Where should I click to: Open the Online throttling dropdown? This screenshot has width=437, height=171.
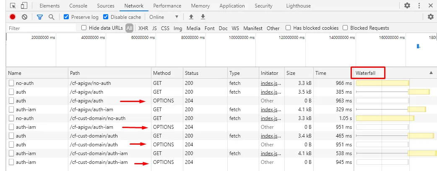point(164,17)
